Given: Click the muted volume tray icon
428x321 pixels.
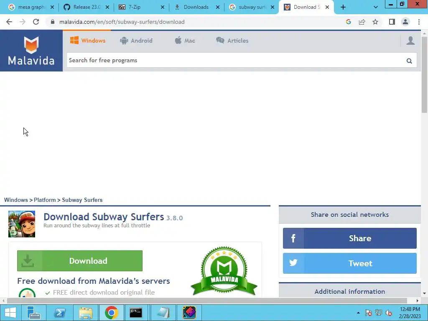Looking at the screenshot, I should click(x=389, y=313).
